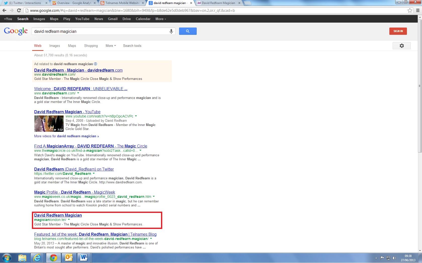Open News from the Google bar

(99, 19)
